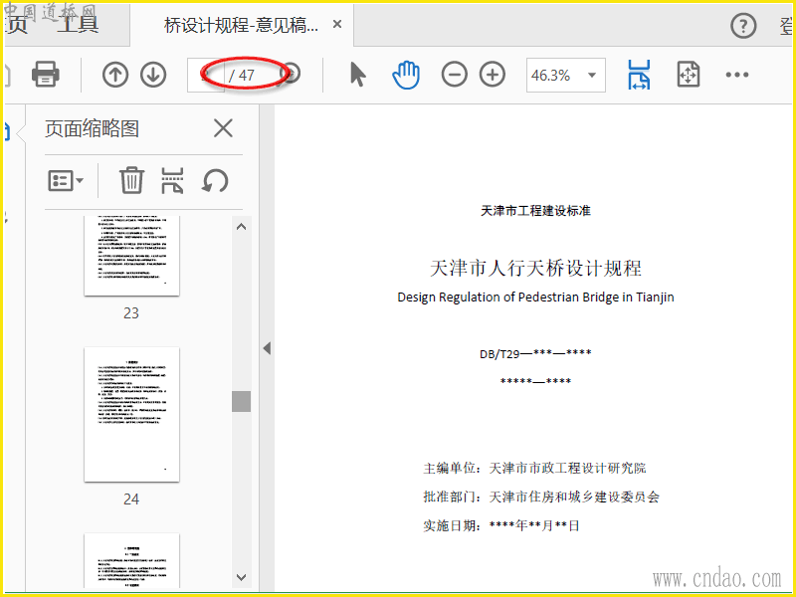
Task: Open thumbnail options list dropdown
Action: pos(66,181)
